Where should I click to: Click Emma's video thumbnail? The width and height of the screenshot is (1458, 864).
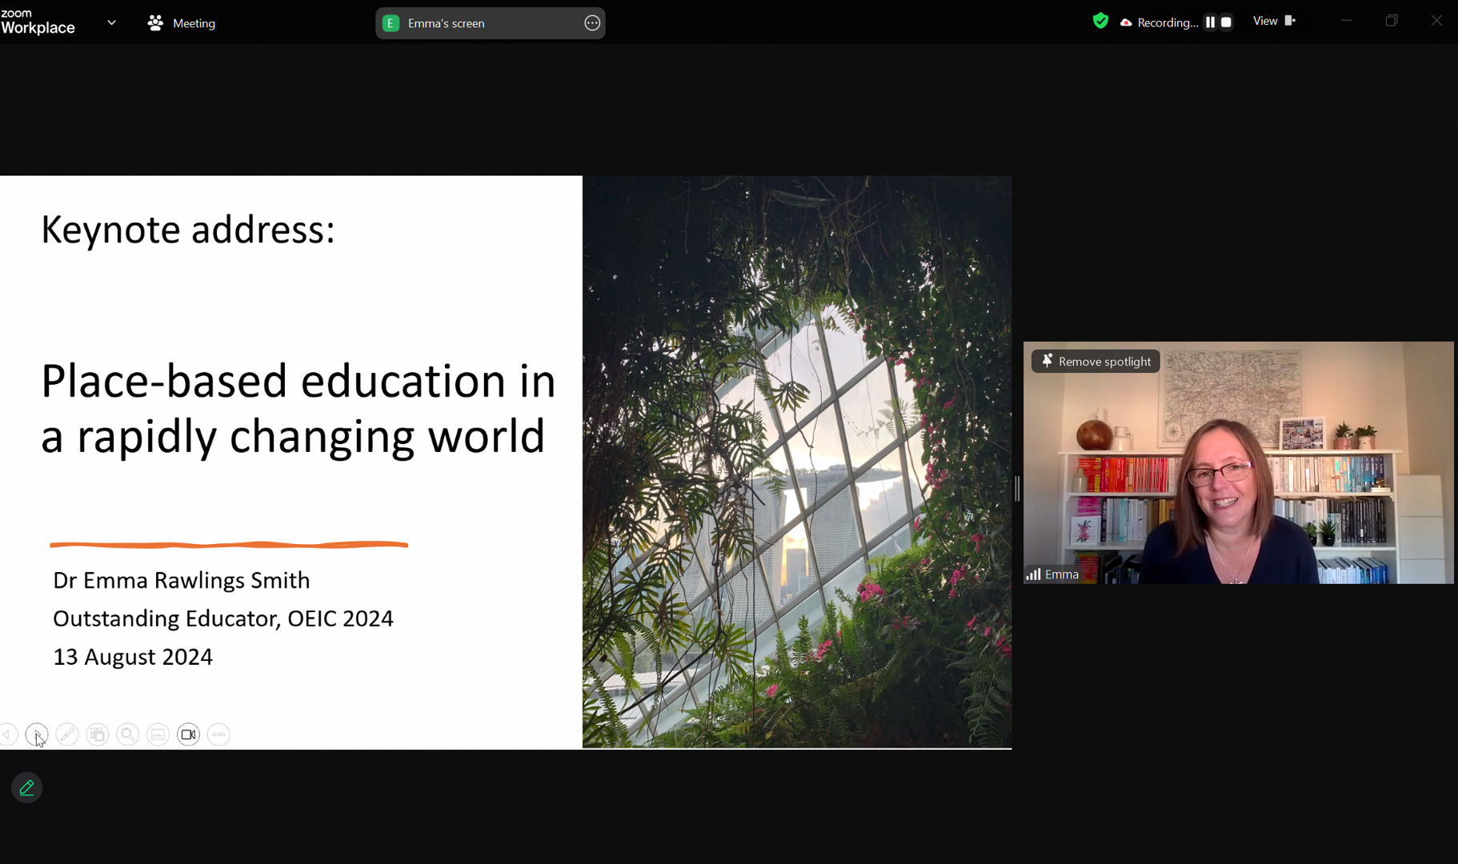tap(1238, 462)
